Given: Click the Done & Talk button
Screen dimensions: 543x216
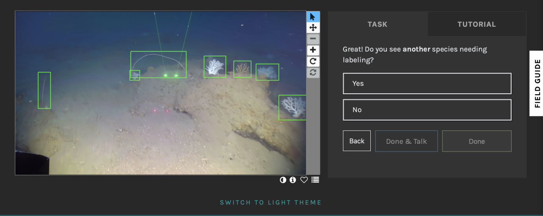Looking at the screenshot, I should (x=406, y=141).
